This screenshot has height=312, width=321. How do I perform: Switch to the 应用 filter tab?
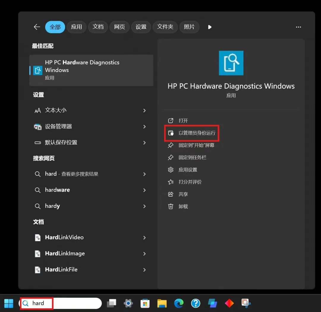point(76,27)
